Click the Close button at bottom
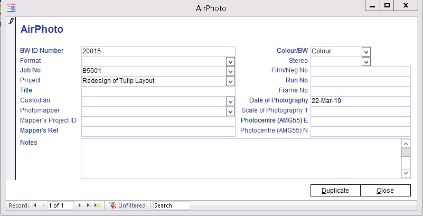Image resolution: width=423 pixels, height=216 pixels. pos(385,191)
